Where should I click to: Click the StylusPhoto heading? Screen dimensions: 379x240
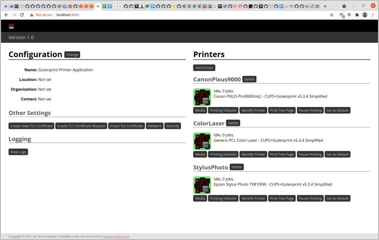(x=211, y=168)
